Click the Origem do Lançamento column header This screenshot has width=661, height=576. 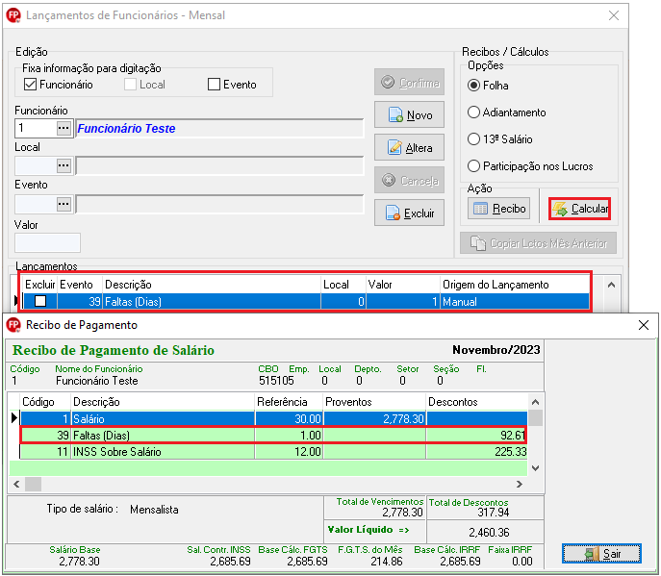pos(515,285)
